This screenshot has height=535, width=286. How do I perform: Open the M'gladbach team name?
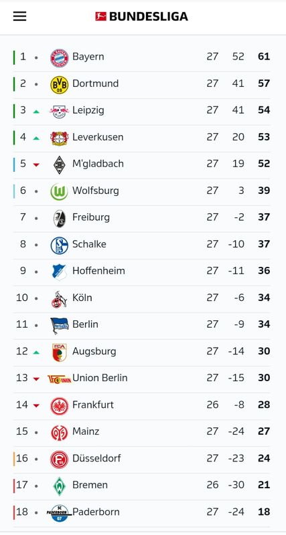(98, 164)
